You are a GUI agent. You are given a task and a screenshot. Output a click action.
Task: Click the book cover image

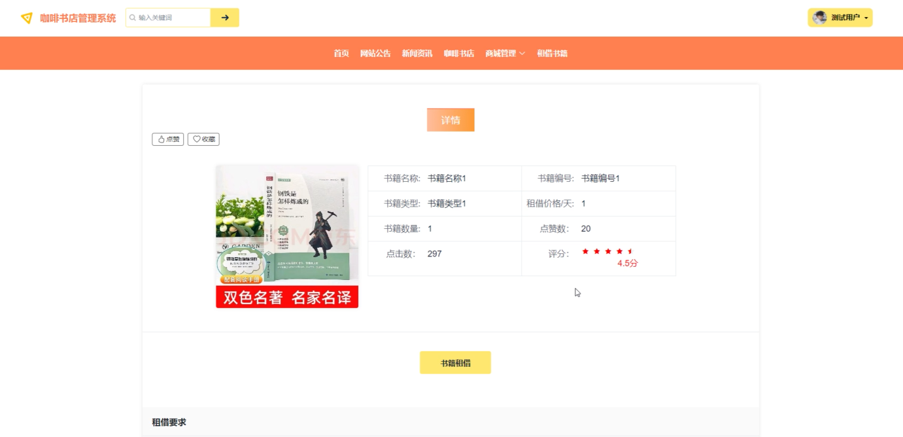coord(287,236)
